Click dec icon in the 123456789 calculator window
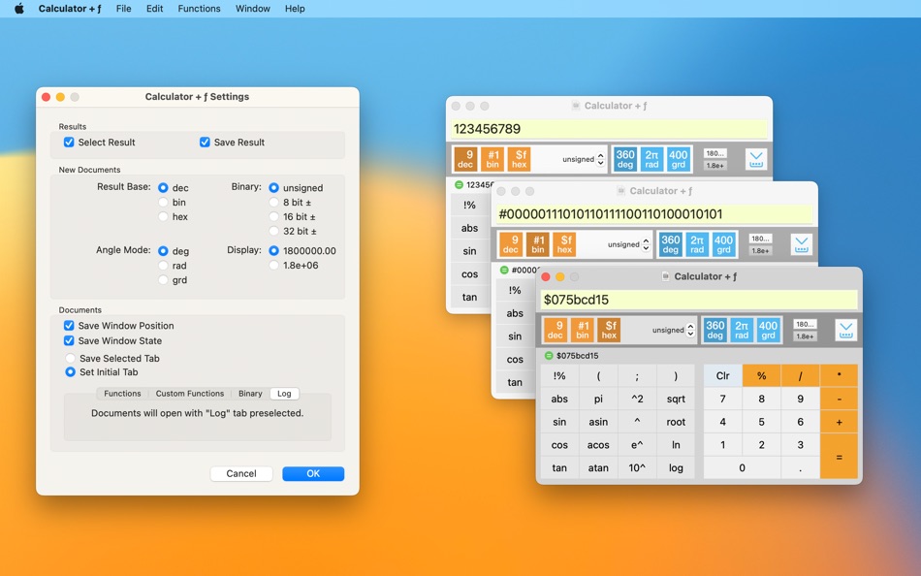 pos(465,159)
